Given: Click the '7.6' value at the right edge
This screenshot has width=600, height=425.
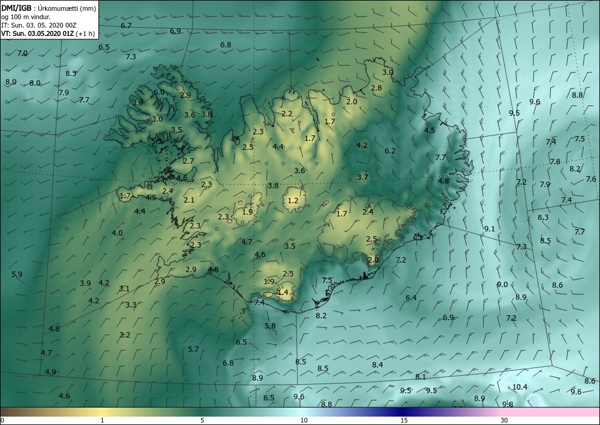Looking at the screenshot, I should click(x=591, y=179).
